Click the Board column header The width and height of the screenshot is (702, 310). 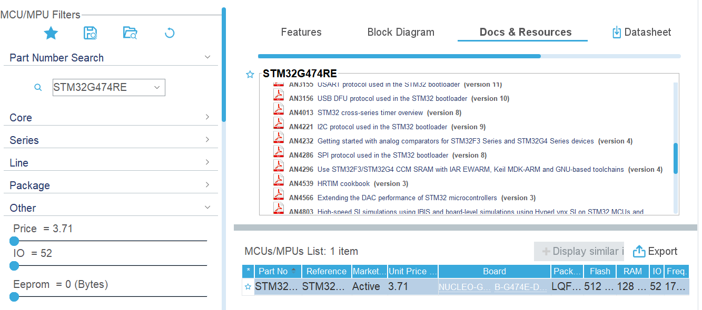[495, 272]
